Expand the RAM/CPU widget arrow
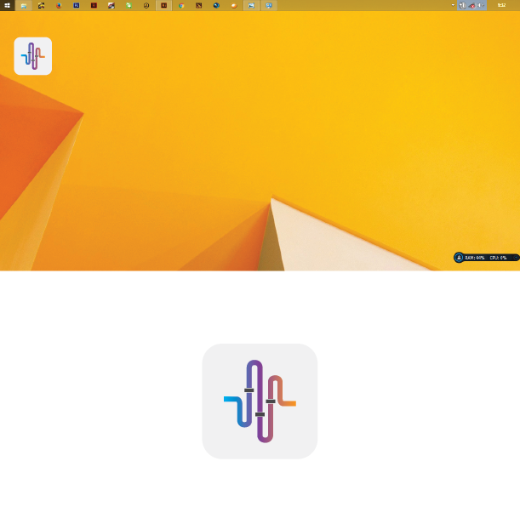520x518 pixels. tap(514, 257)
